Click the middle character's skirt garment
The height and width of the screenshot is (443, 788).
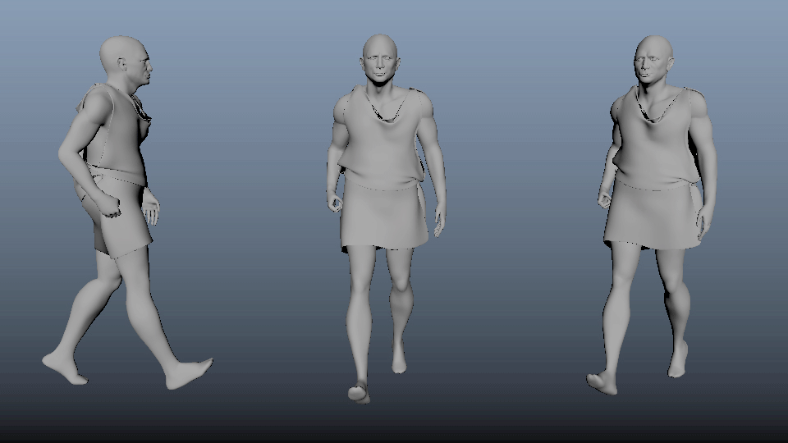point(383,215)
